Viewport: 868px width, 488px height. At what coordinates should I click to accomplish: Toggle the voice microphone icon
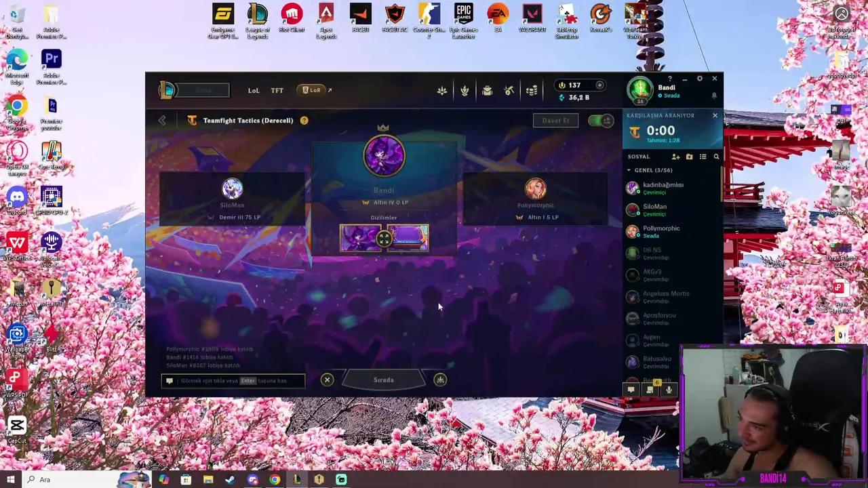pyautogui.click(x=669, y=390)
